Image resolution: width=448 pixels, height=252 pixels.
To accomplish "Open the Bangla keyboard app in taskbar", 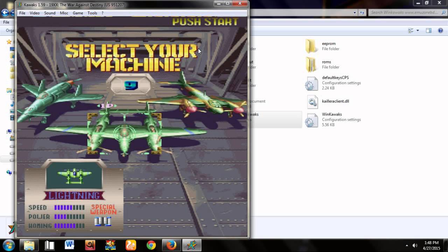I will 90,245.
